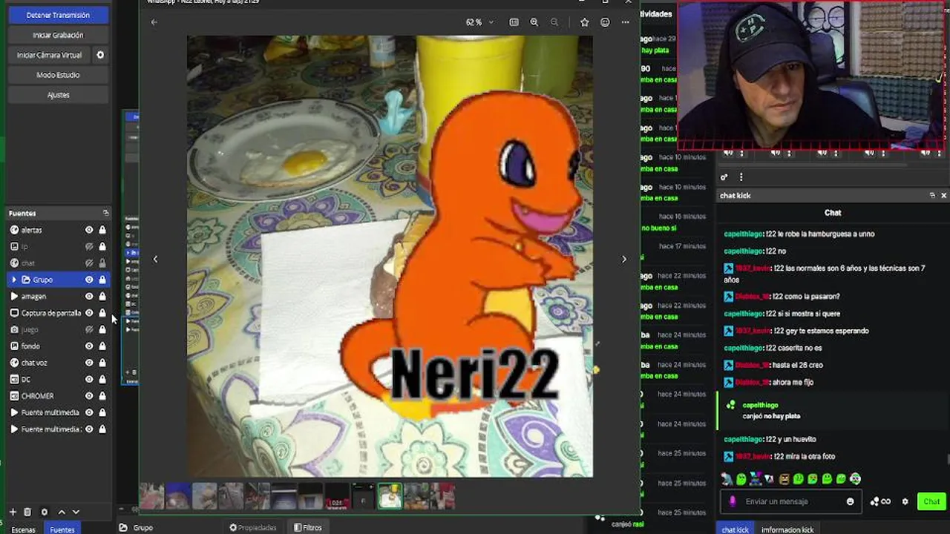Open the viewer more options menu
This screenshot has height=534, width=950.
coord(625,22)
